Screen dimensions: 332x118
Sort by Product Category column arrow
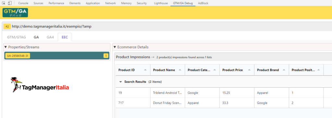point(215,70)
